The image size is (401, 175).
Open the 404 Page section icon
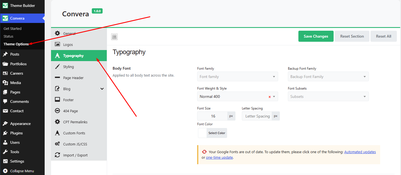point(57,111)
